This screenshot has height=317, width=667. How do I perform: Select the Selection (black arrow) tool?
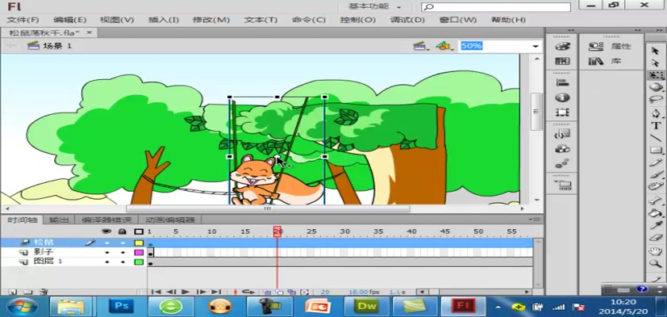(x=656, y=51)
